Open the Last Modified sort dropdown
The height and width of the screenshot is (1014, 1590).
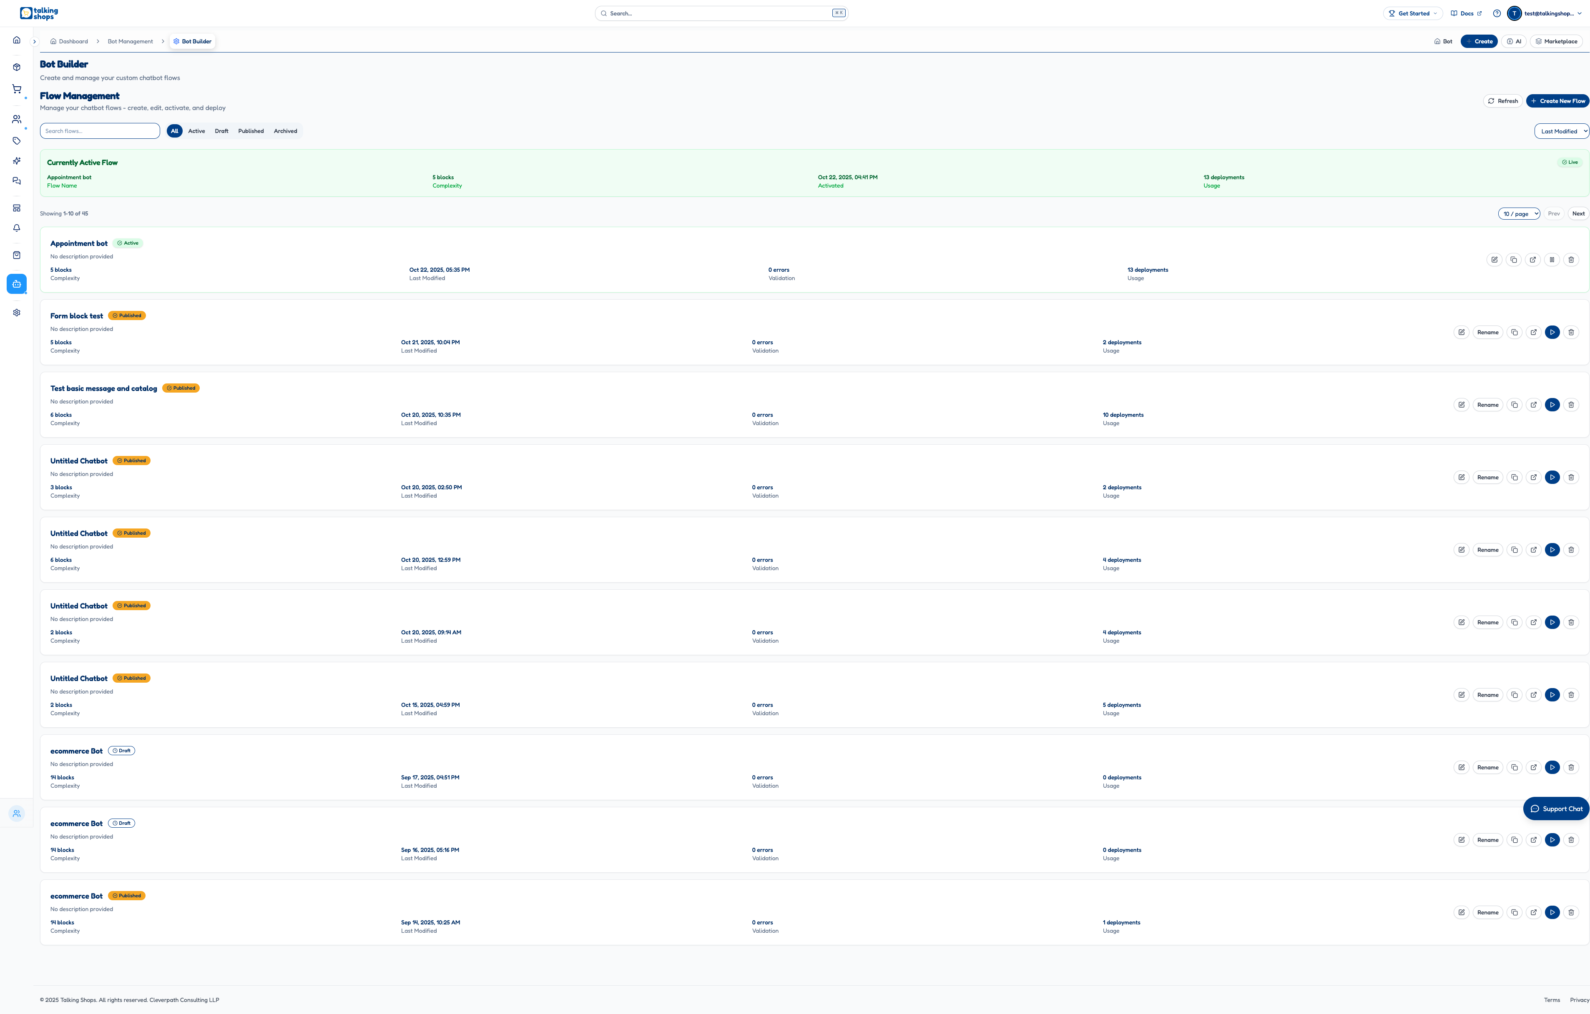pos(1561,131)
